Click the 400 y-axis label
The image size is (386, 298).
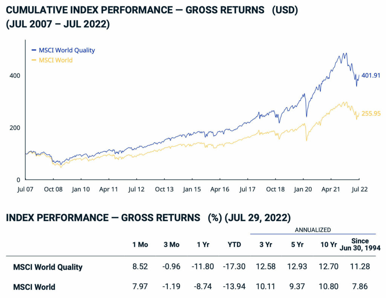pos(15,76)
